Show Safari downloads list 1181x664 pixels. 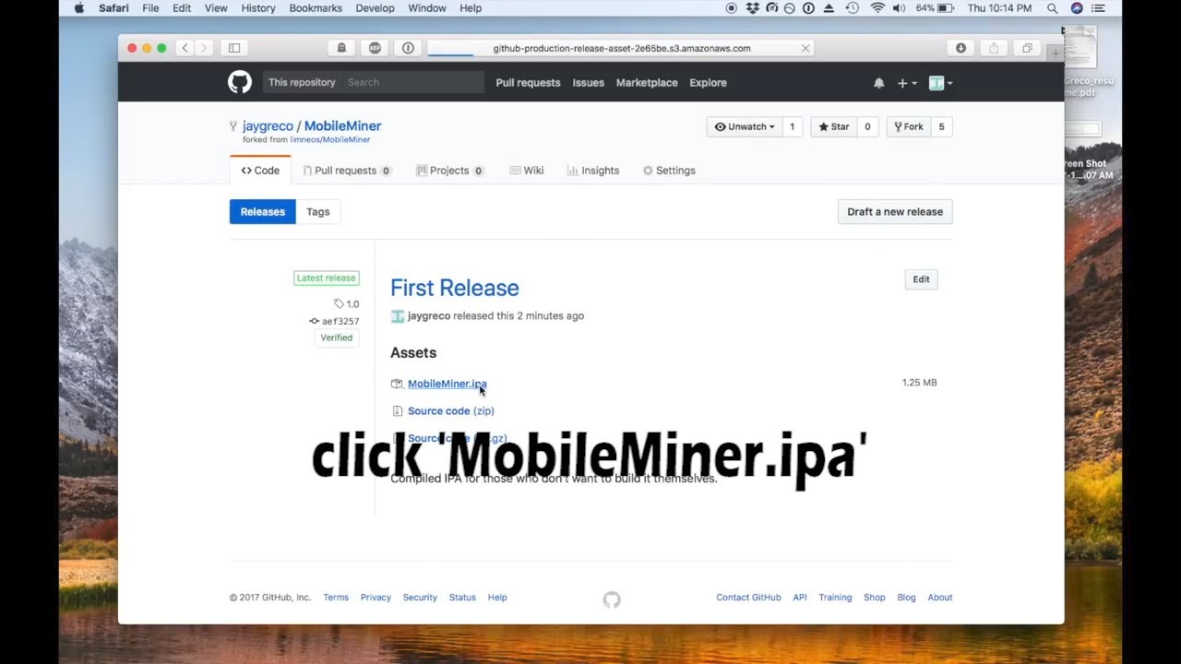pyautogui.click(x=960, y=48)
